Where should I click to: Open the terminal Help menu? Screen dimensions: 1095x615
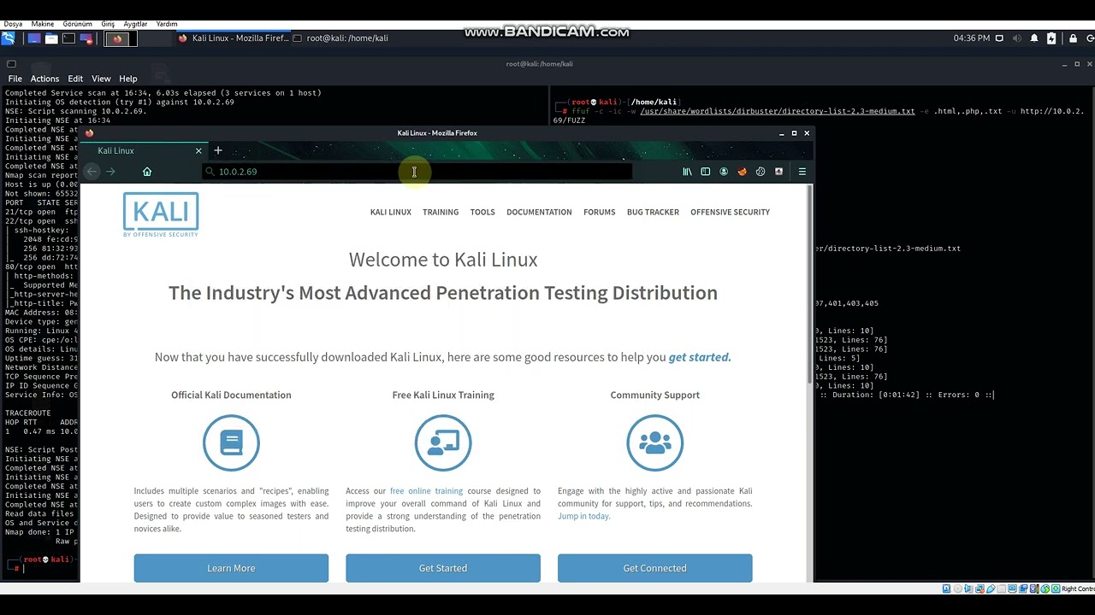click(x=127, y=79)
